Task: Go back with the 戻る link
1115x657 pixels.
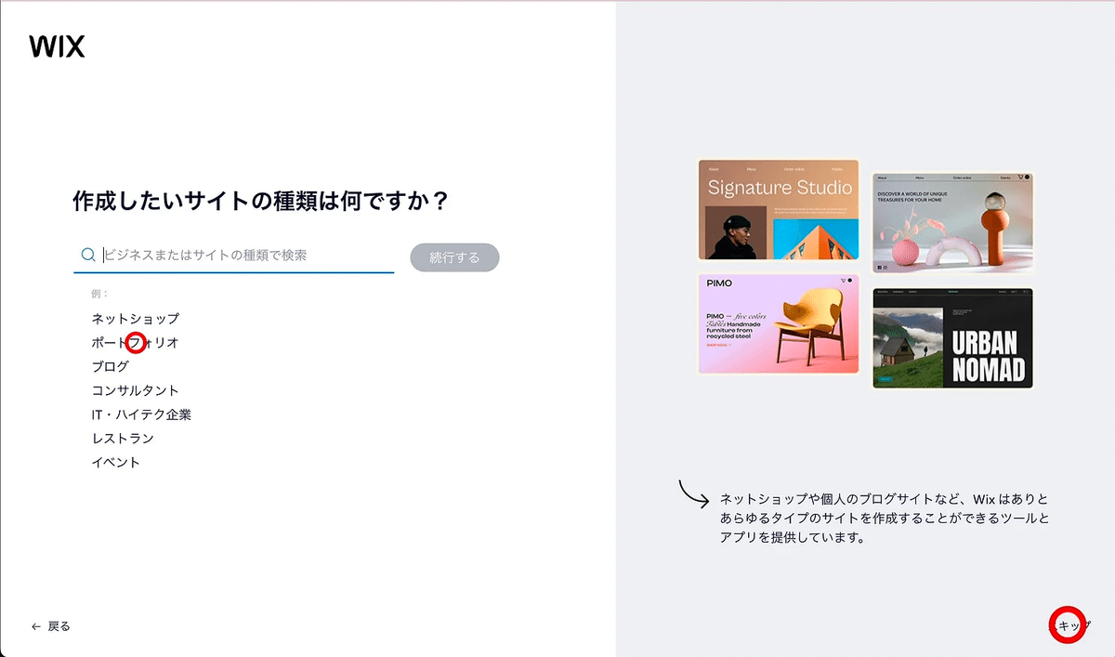Action: coord(51,626)
